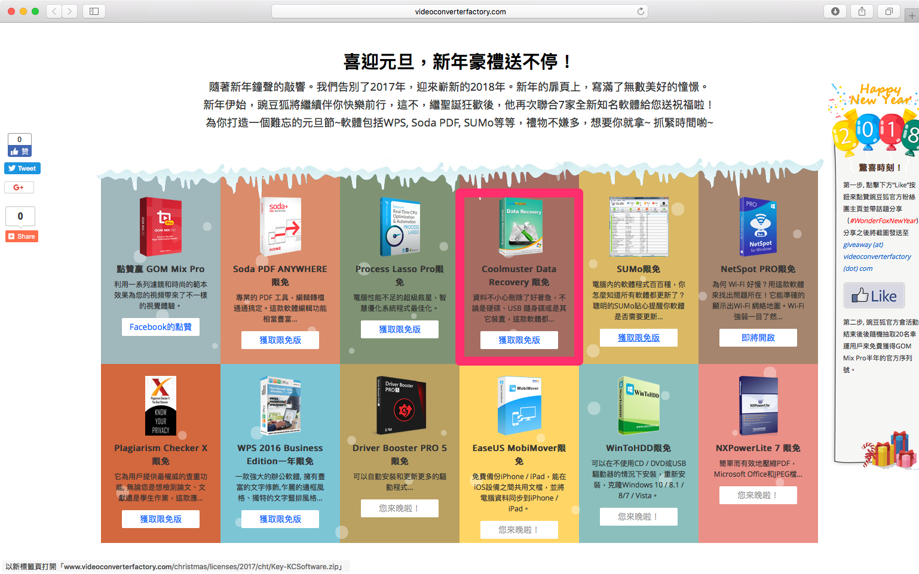Go back with Safari's back arrow
The image size is (919, 574).
click(x=54, y=11)
